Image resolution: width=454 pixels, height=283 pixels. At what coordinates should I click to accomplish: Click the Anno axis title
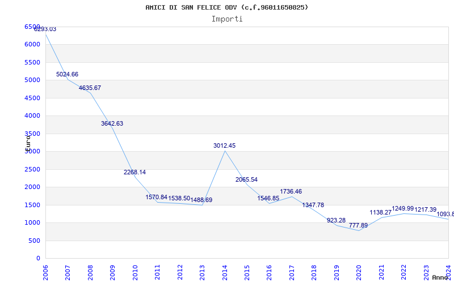(440, 277)
